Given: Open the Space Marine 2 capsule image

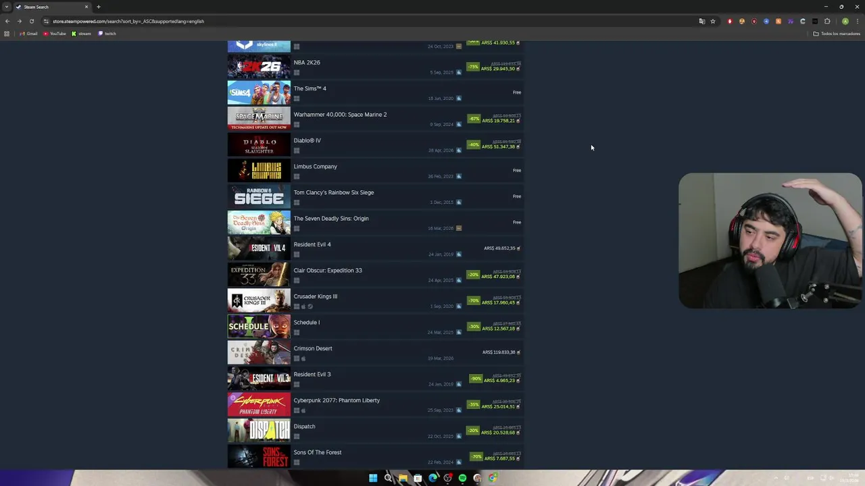Looking at the screenshot, I should coord(259,119).
